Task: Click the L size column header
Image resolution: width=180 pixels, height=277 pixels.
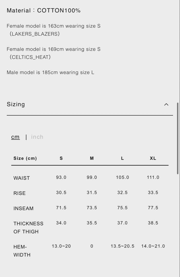Action: pyautogui.click(x=122, y=159)
